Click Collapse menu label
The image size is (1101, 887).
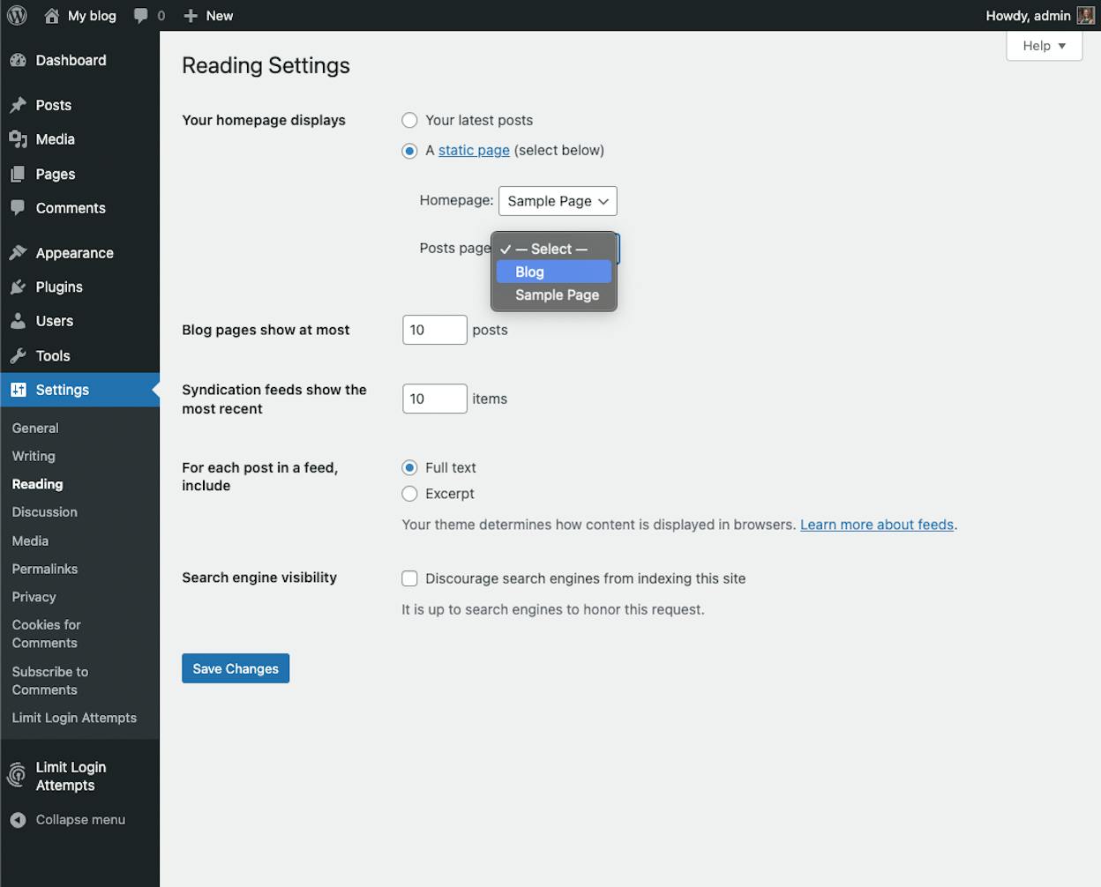pos(80,820)
